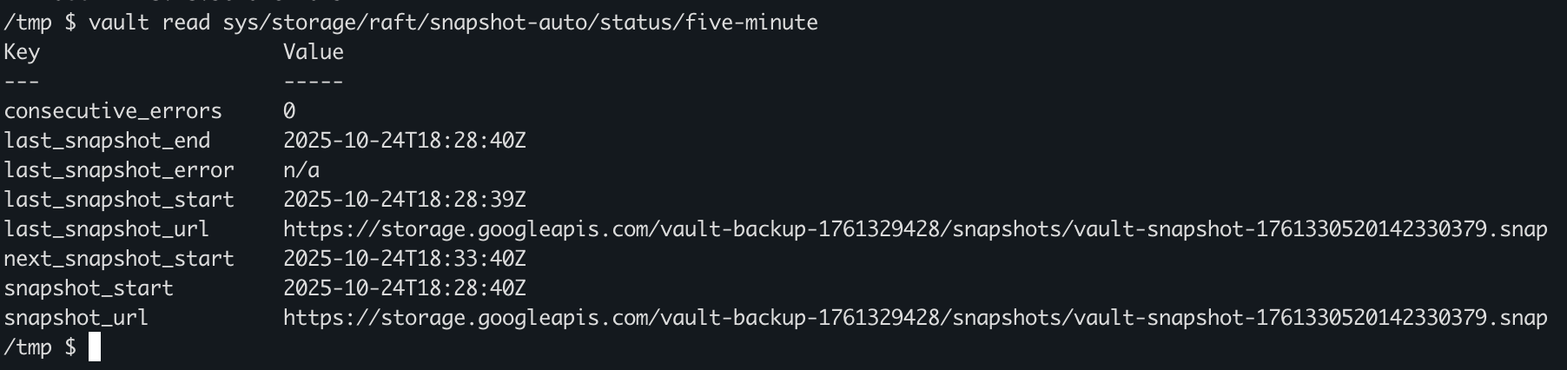1567x370 pixels.
Task: Click the n/a error value
Action: [301, 170]
